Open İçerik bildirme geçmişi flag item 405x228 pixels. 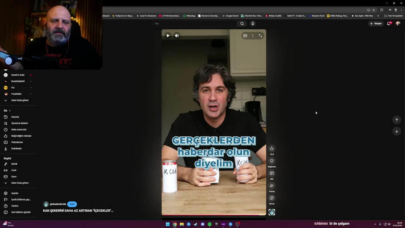pos(18,199)
